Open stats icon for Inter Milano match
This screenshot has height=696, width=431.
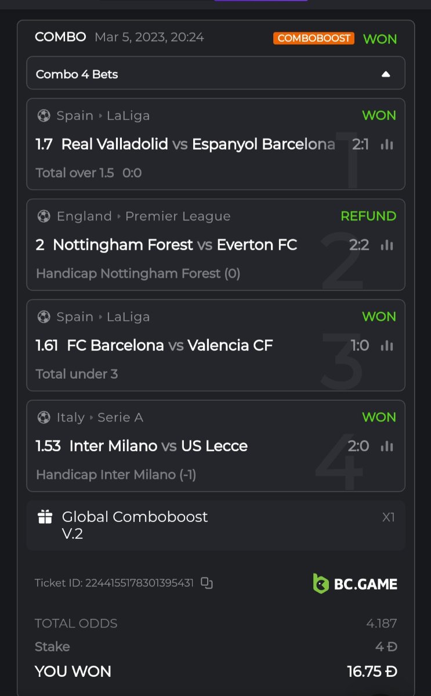point(387,446)
